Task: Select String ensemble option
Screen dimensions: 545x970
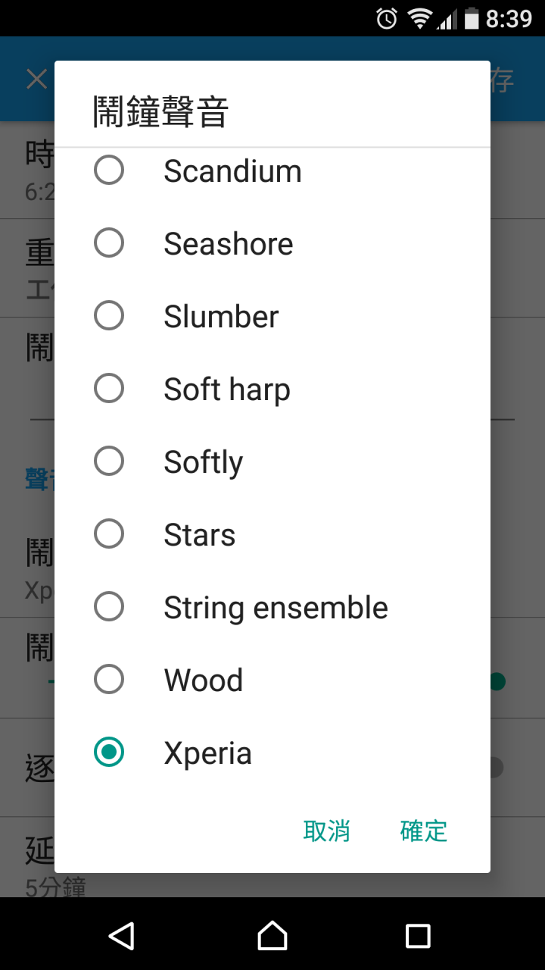Action: (x=272, y=608)
